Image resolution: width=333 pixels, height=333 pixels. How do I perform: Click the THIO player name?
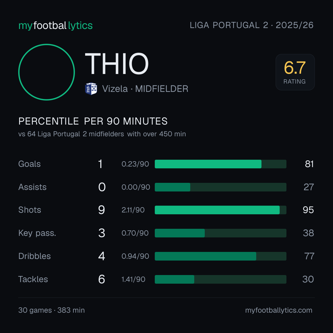117,64
